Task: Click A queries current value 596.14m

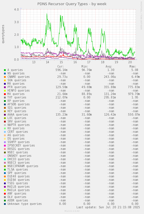Action: [x=62, y=70]
